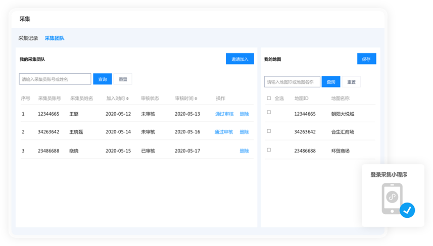Focus the 采集员账号或姓名 search field

click(55, 79)
